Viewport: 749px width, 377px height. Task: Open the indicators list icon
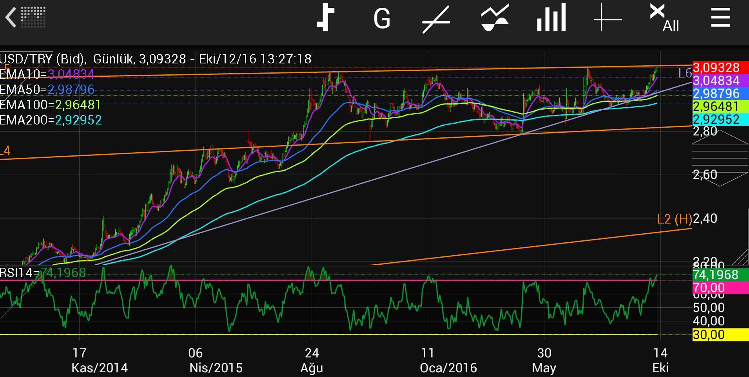click(495, 18)
